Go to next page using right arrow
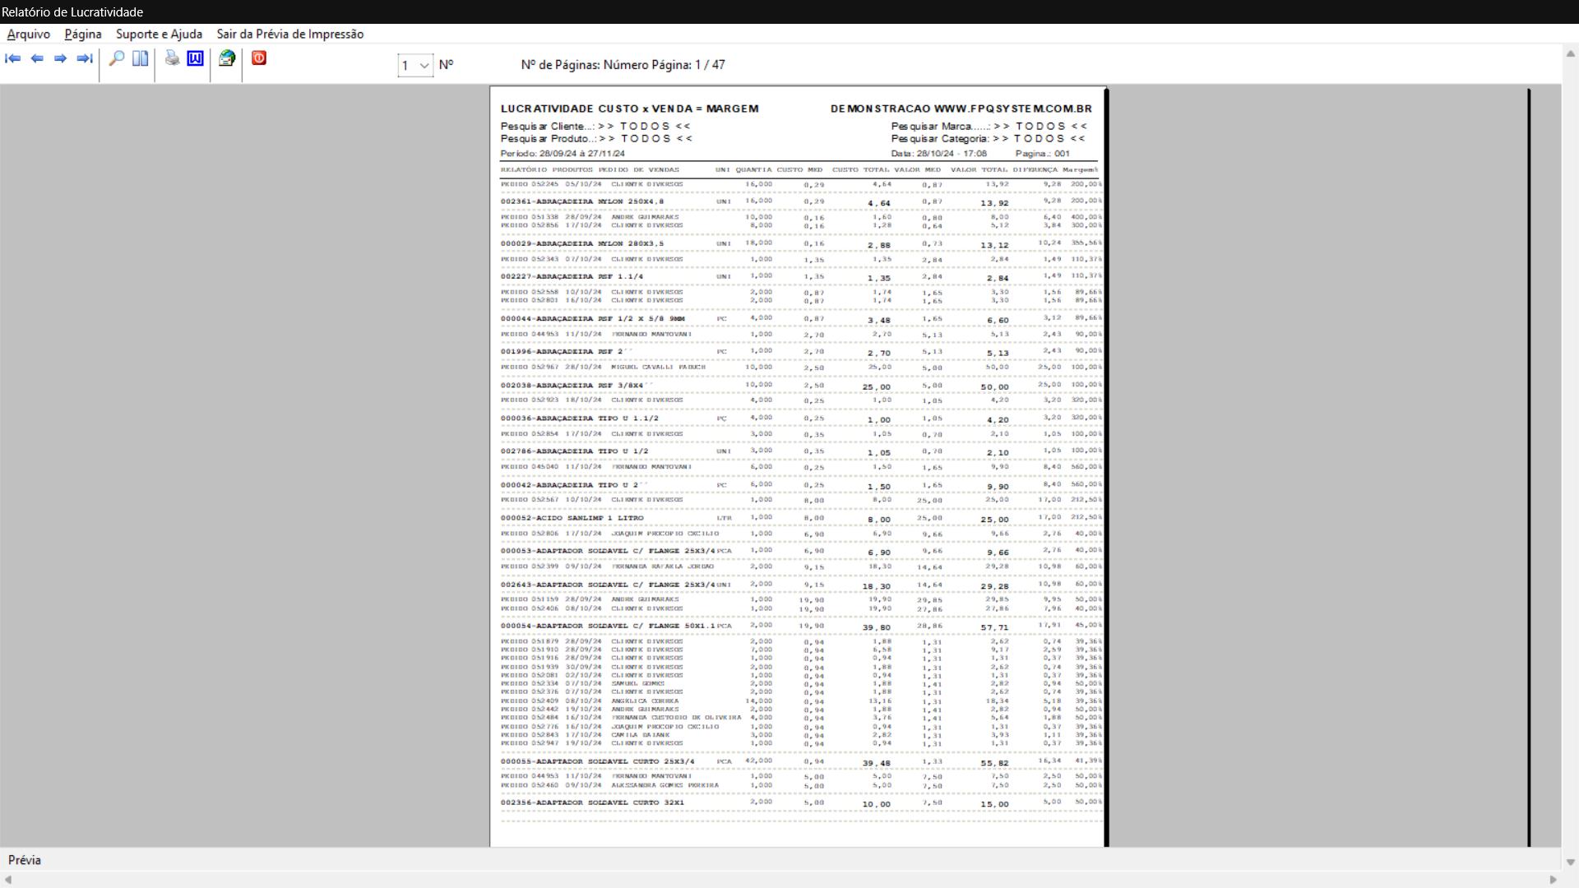This screenshot has height=888, width=1579. pyautogui.click(x=60, y=58)
